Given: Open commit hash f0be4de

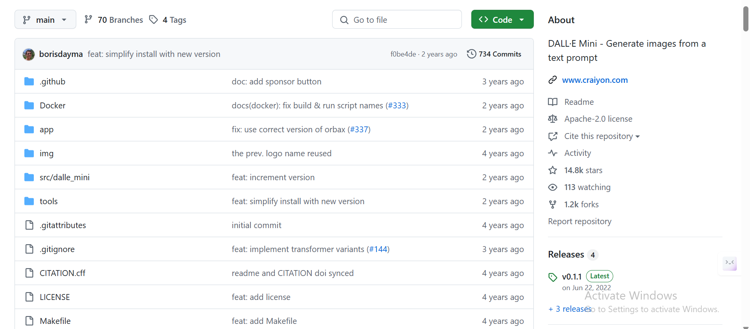Looking at the screenshot, I should click(403, 54).
